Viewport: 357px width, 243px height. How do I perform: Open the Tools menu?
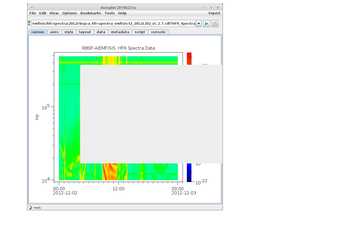(109, 13)
